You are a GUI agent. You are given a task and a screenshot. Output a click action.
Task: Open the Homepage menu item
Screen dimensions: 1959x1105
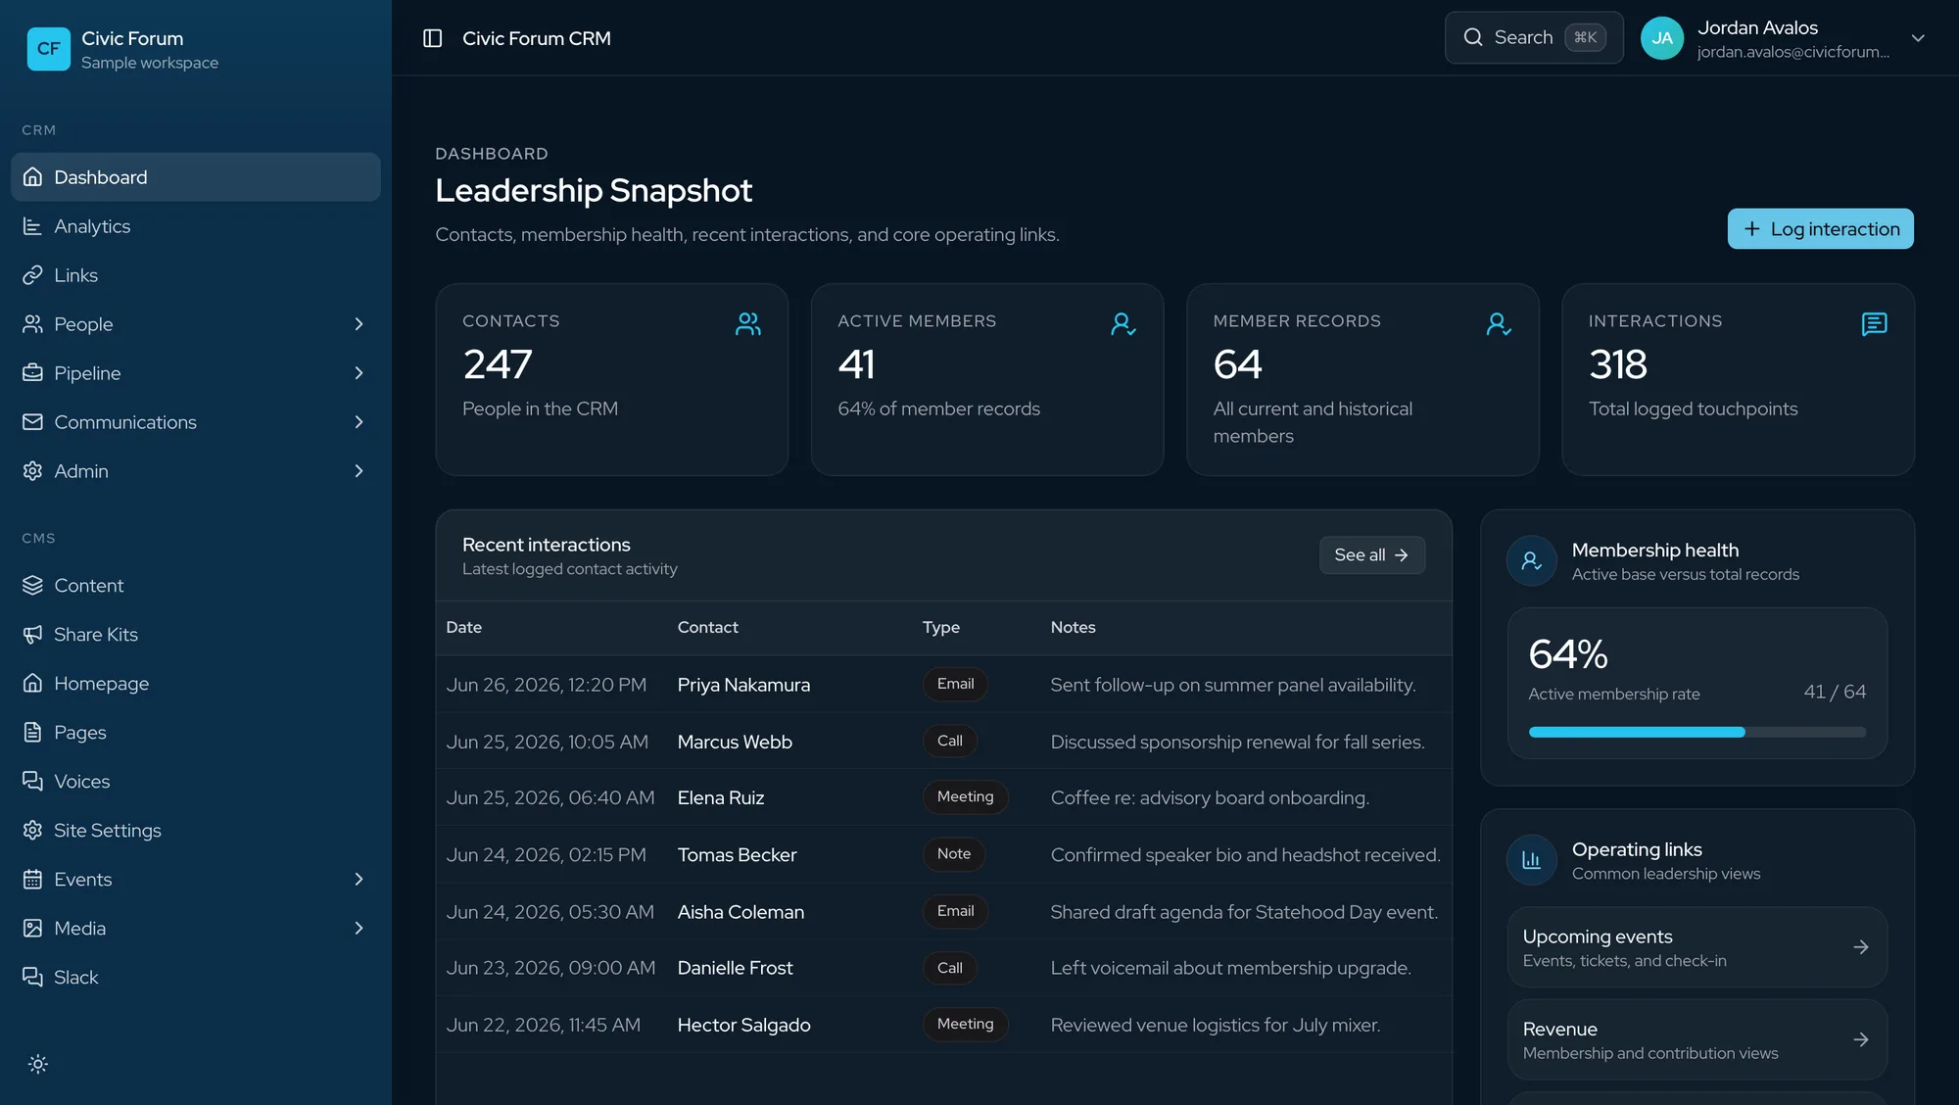pos(196,684)
